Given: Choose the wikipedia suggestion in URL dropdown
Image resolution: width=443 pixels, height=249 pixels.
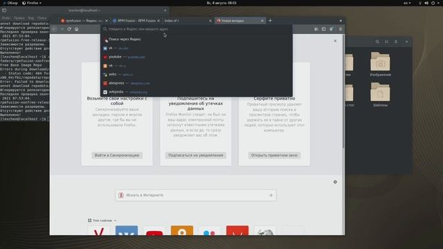Looking at the screenshot, I should point(197,92).
